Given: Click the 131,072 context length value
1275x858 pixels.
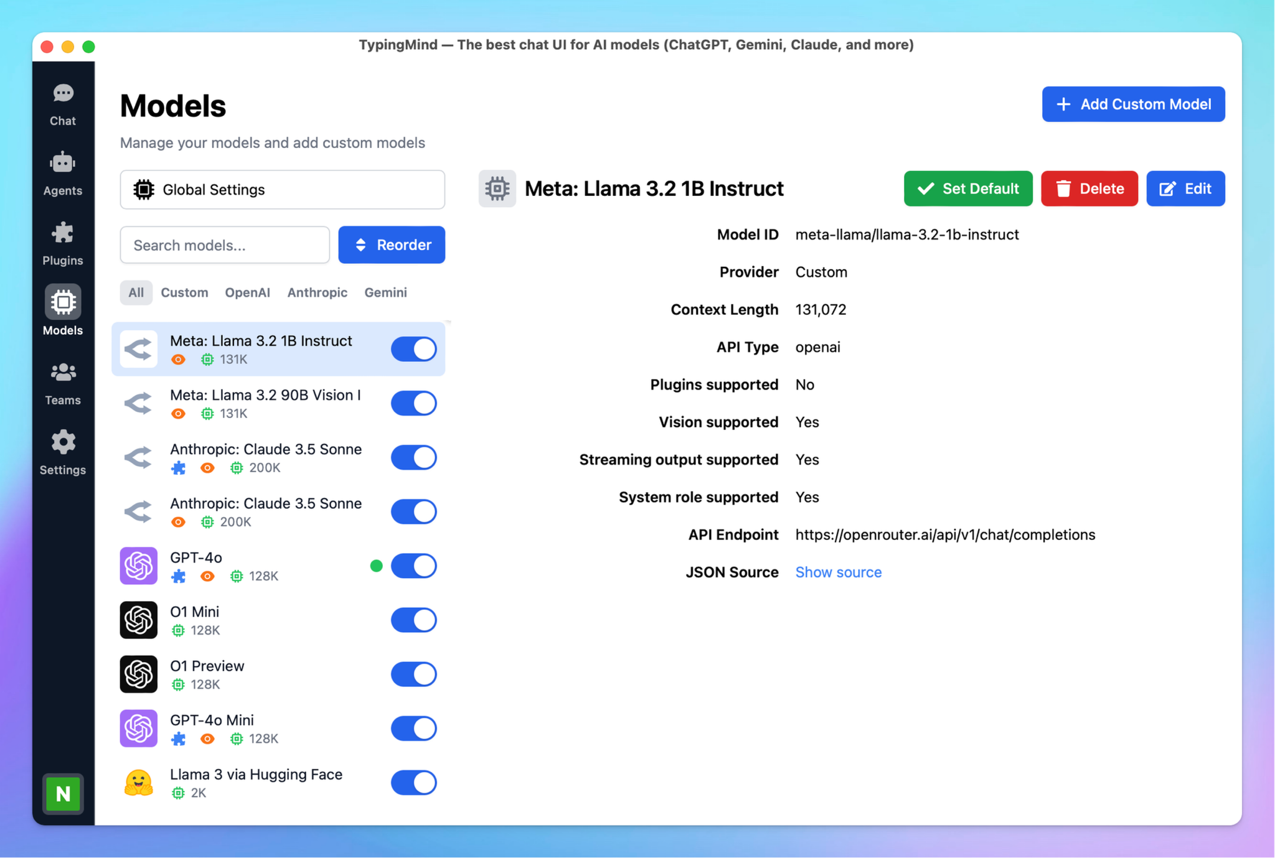Looking at the screenshot, I should [821, 309].
